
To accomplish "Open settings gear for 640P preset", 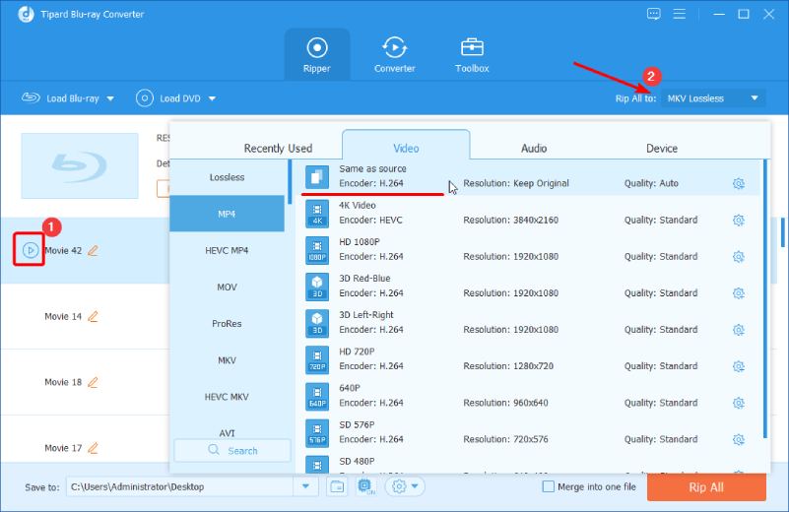I will click(738, 403).
